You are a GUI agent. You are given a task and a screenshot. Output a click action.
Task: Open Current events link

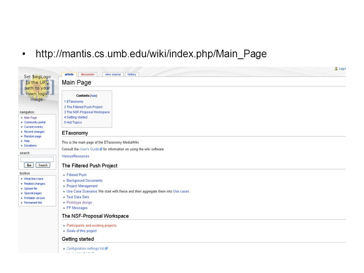pyautogui.click(x=33, y=127)
